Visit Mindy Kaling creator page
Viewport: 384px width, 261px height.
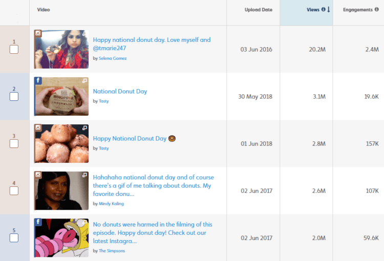[x=111, y=204]
